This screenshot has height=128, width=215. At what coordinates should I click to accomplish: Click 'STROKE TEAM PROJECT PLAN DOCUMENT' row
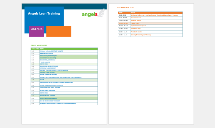click(x=64, y=85)
